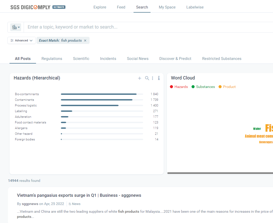Switch to the Incidents tab

point(108,59)
